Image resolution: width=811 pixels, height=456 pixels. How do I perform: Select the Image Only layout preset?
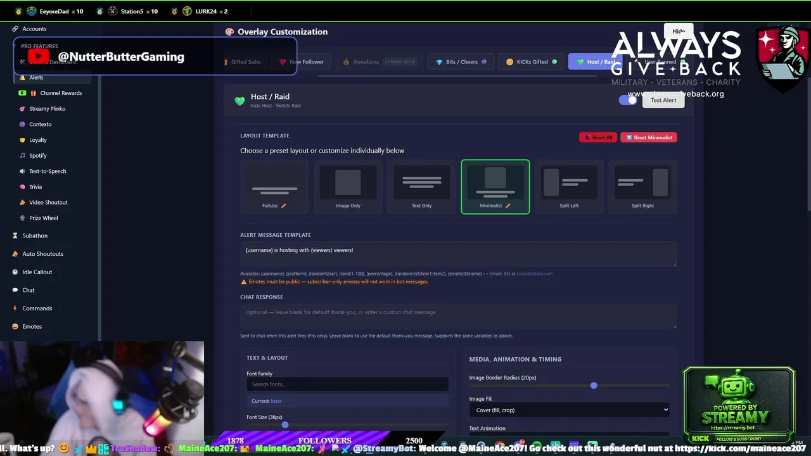(x=348, y=187)
